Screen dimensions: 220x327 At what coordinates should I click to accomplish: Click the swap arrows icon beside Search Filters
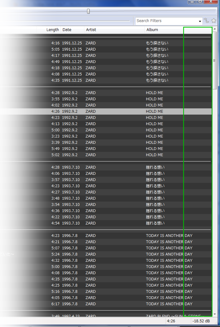click(206, 20)
